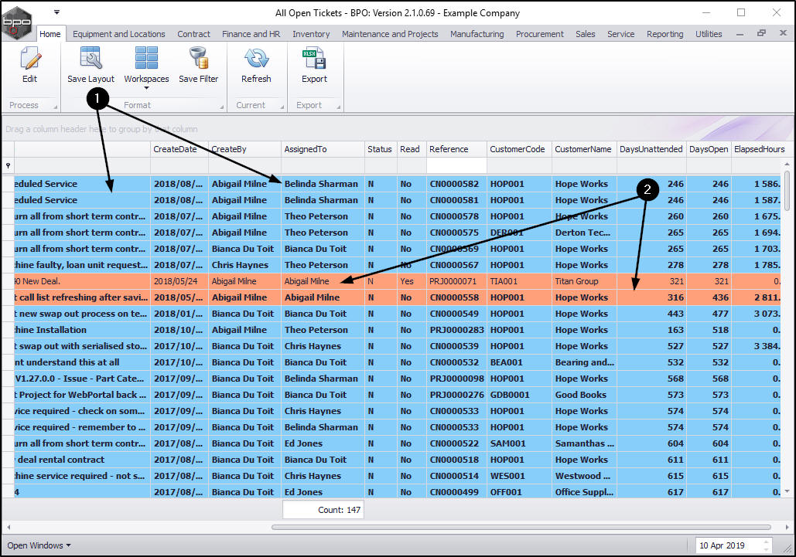Export the grid to XLSX
796x557 pixels.
pos(314,58)
